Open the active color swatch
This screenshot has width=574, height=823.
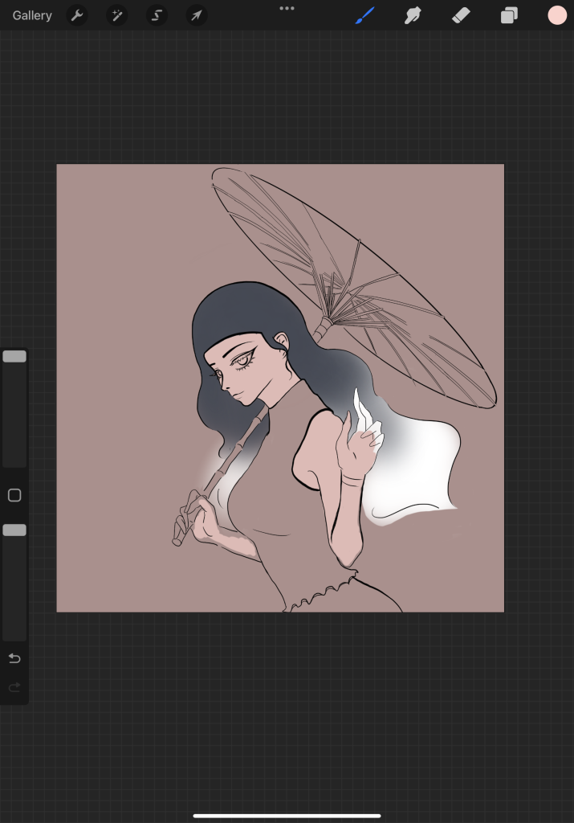click(x=557, y=15)
